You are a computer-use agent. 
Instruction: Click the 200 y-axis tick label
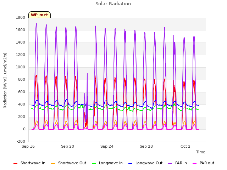tap(22, 117)
